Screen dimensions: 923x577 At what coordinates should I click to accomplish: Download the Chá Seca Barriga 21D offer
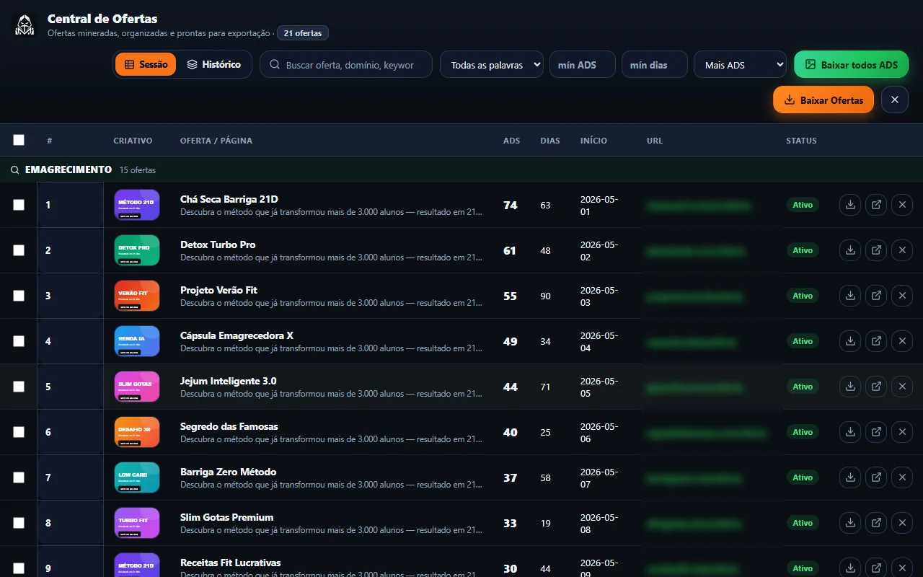(850, 205)
